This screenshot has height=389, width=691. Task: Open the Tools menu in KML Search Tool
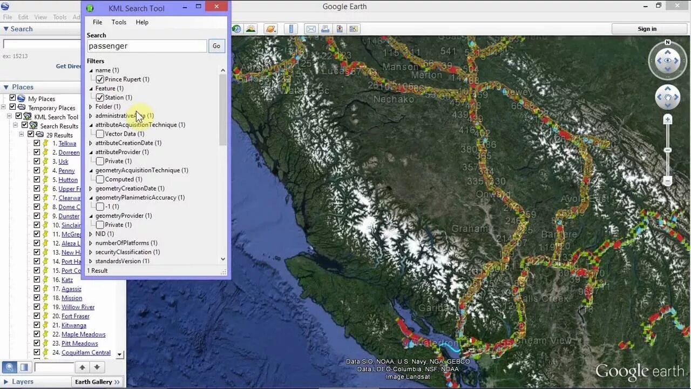pos(119,22)
